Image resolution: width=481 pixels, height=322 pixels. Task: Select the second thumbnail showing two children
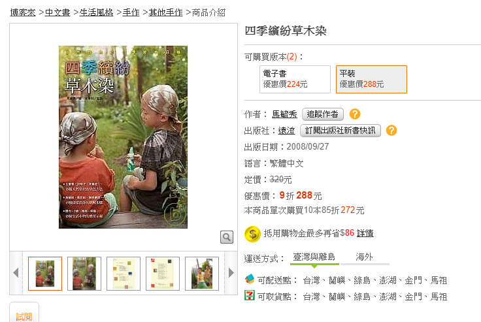pos(84,274)
